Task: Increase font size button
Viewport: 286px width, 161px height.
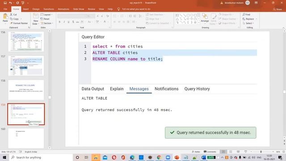Action: pyautogui.click(x=98, y=16)
